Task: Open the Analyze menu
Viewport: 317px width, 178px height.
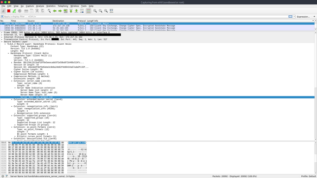Action: click(40, 6)
